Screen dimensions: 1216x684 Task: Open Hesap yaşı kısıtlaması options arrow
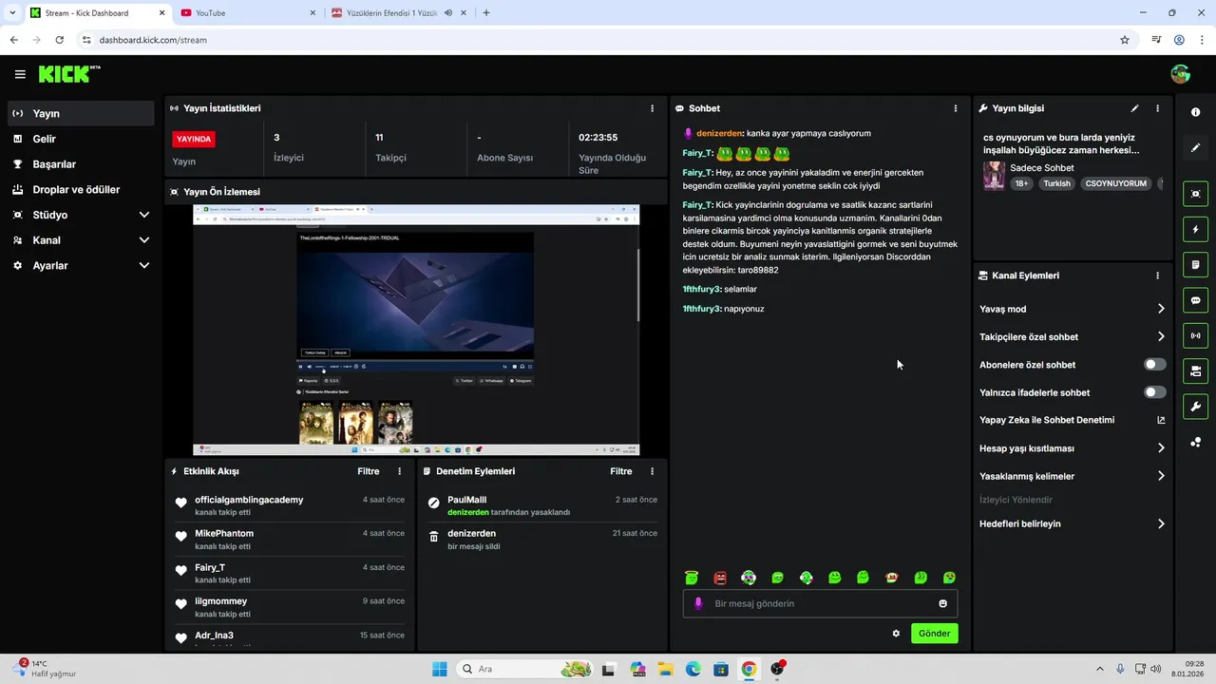pos(1161,448)
